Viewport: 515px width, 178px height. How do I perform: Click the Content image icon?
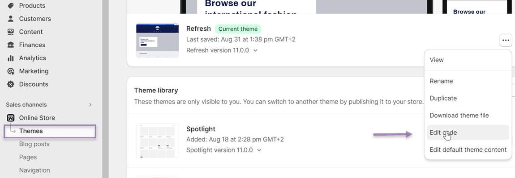tap(10, 32)
